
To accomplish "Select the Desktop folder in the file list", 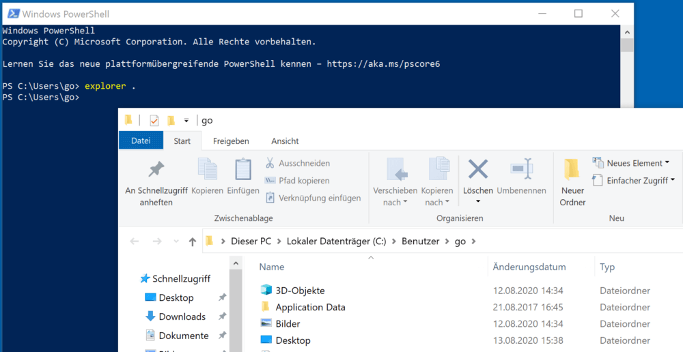I will click(293, 340).
